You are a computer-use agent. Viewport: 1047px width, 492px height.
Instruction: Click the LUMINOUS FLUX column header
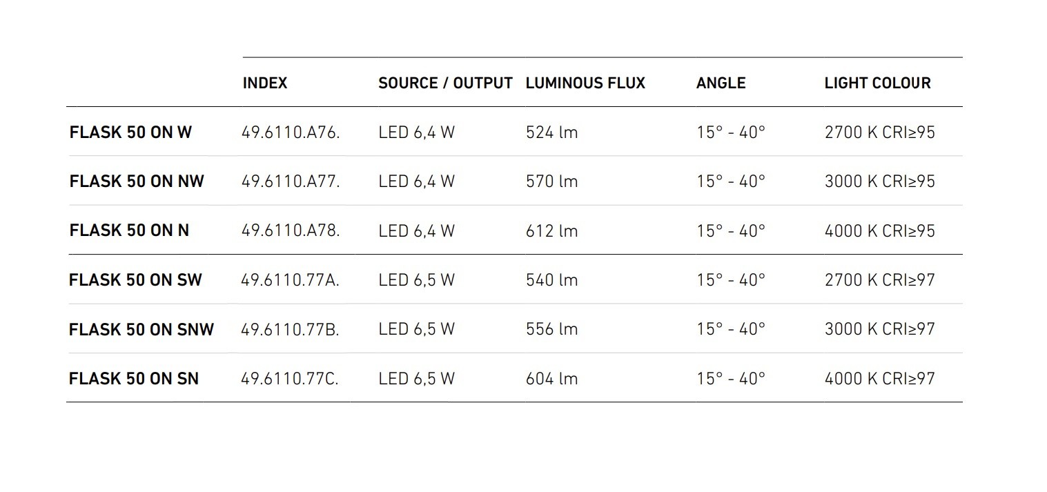click(x=585, y=83)
